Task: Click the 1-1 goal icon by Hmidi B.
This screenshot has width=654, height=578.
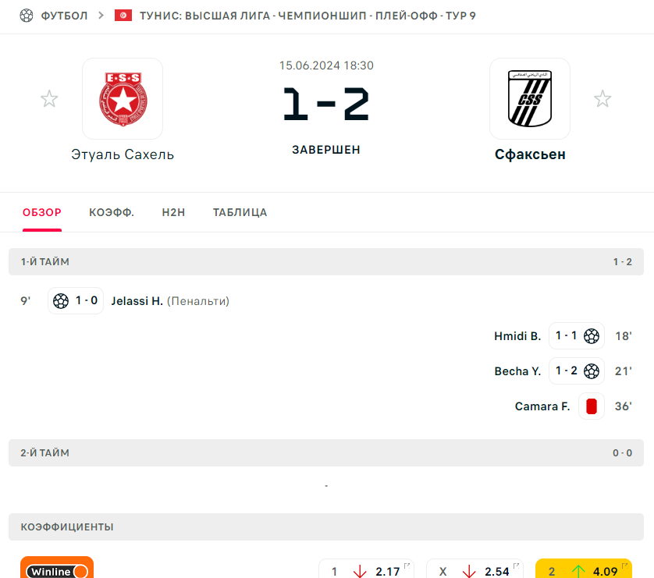Action: pos(592,336)
